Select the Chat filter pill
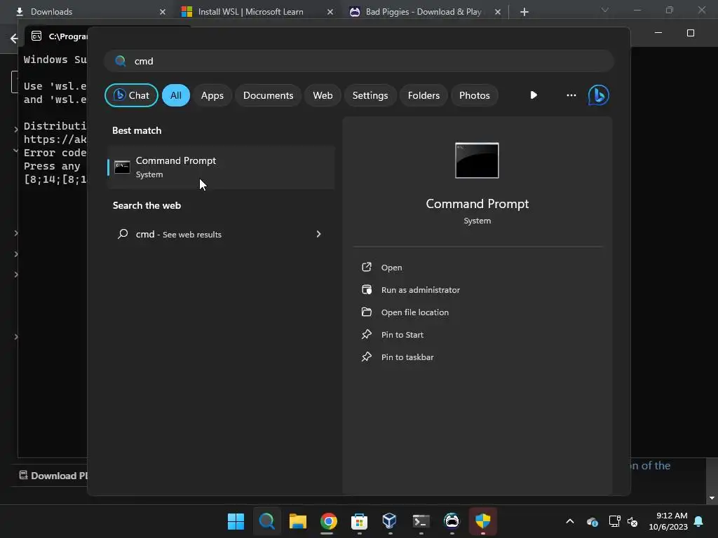Image resolution: width=718 pixels, height=538 pixels. point(131,95)
